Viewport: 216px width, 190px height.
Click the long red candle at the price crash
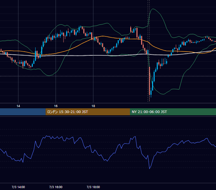[x=150, y=81]
